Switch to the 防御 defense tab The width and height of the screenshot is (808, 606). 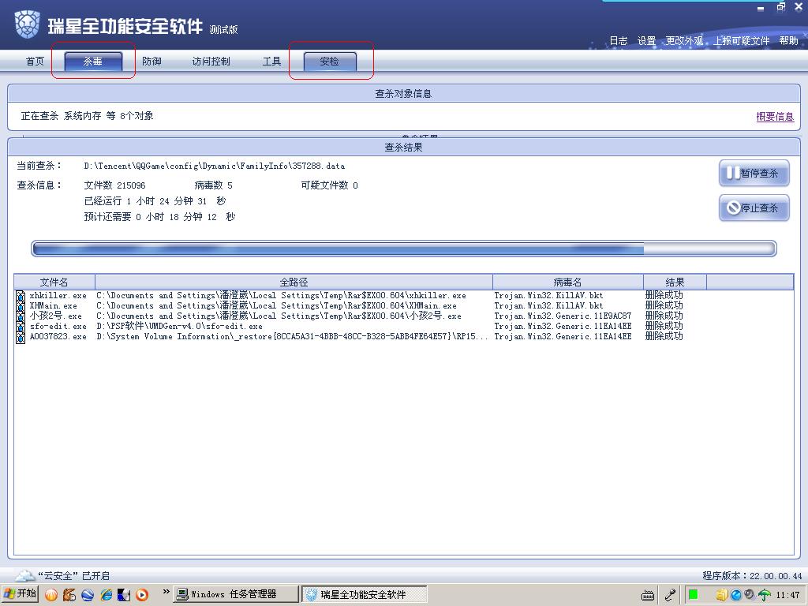151,62
